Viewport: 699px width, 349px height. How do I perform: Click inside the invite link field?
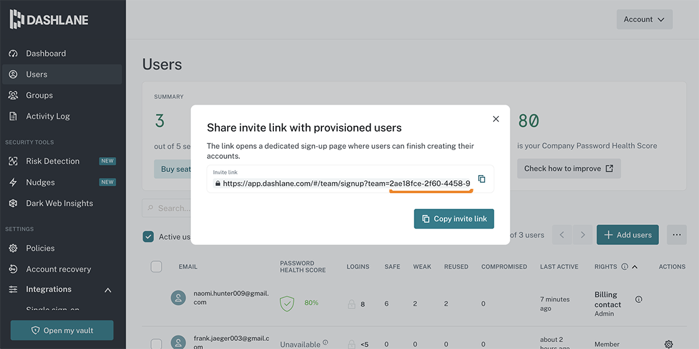coord(350,179)
